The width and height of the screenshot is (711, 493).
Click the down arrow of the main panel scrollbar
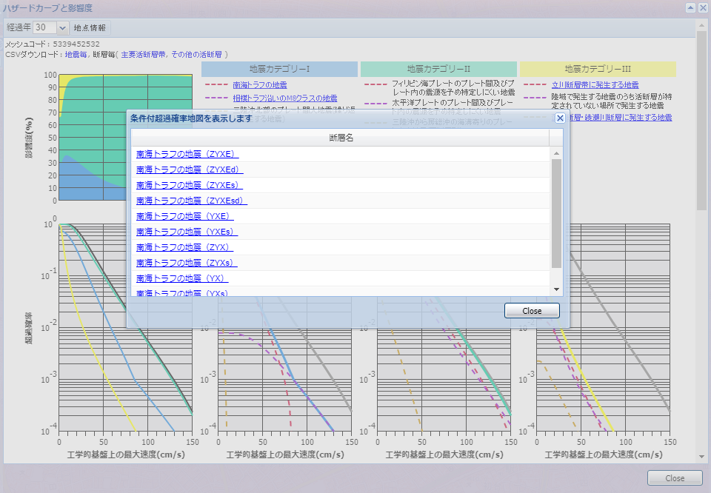(701, 456)
